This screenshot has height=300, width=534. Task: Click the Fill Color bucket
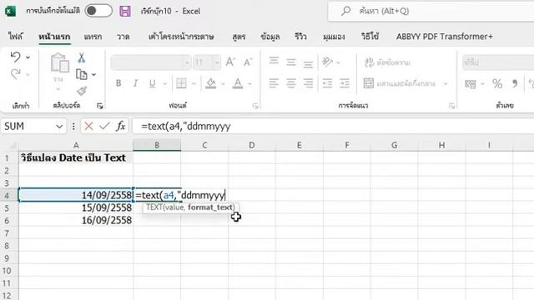tap(211, 83)
